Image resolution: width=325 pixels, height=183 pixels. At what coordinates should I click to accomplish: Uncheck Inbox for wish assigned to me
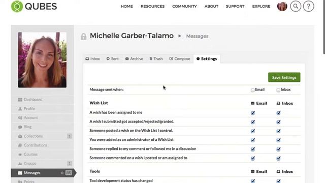(278, 113)
